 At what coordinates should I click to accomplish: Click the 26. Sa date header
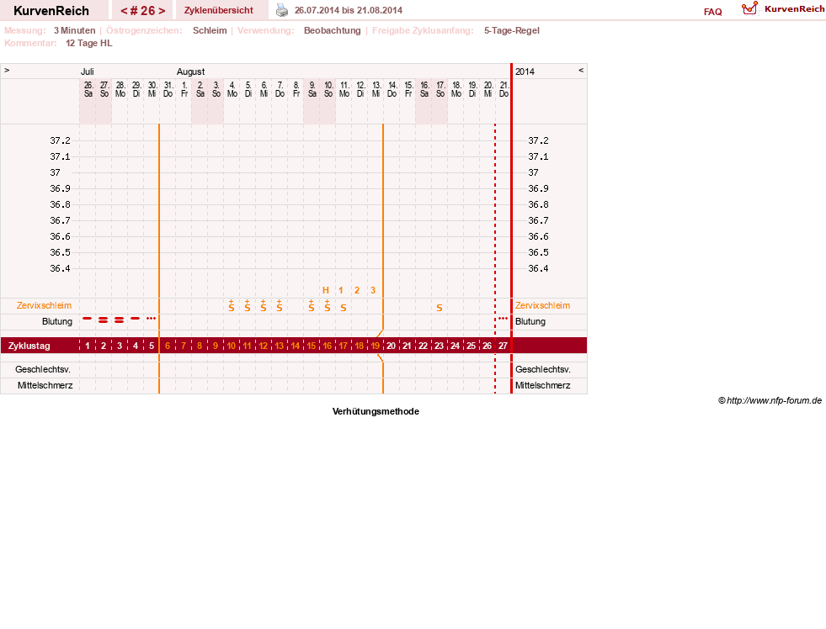click(88, 89)
